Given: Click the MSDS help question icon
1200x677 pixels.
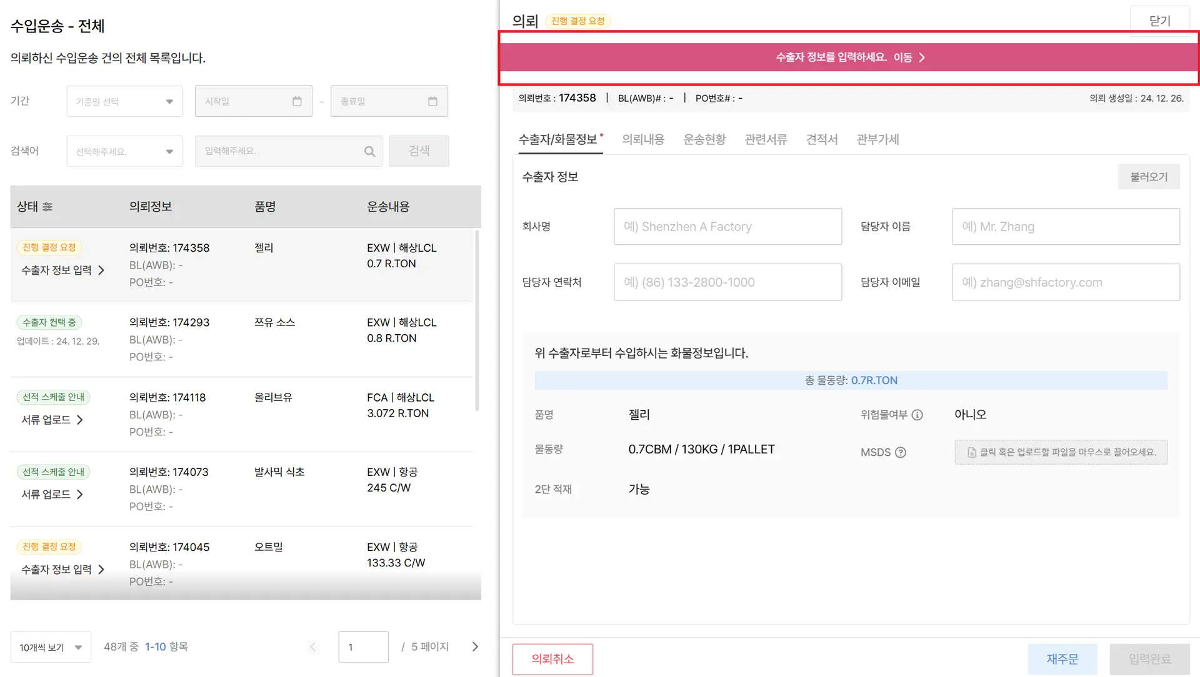Looking at the screenshot, I should (901, 452).
